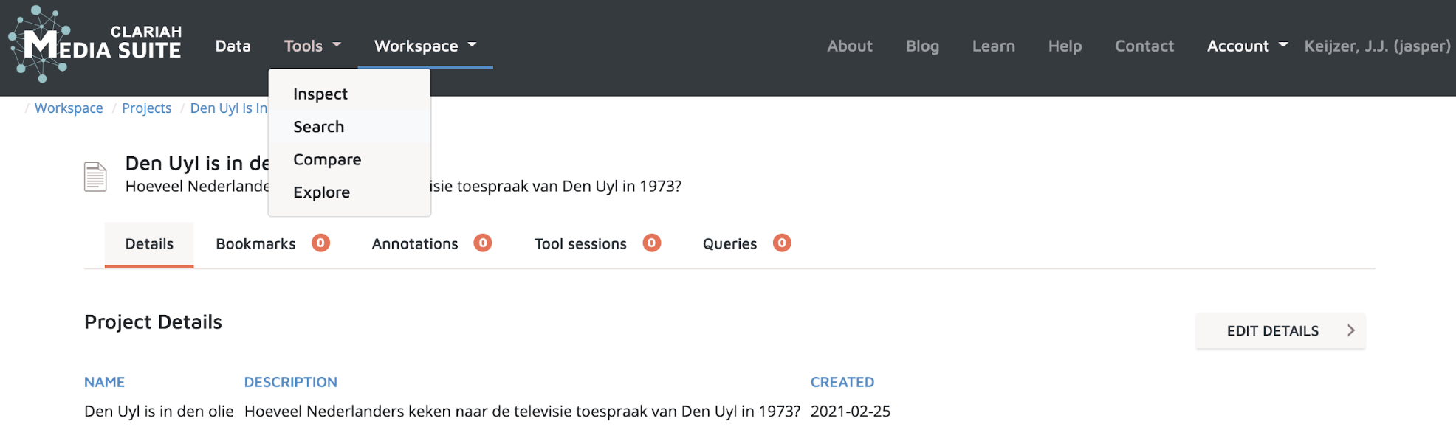Click the Queries count badge
The height and width of the screenshot is (441, 1456).
point(782,243)
